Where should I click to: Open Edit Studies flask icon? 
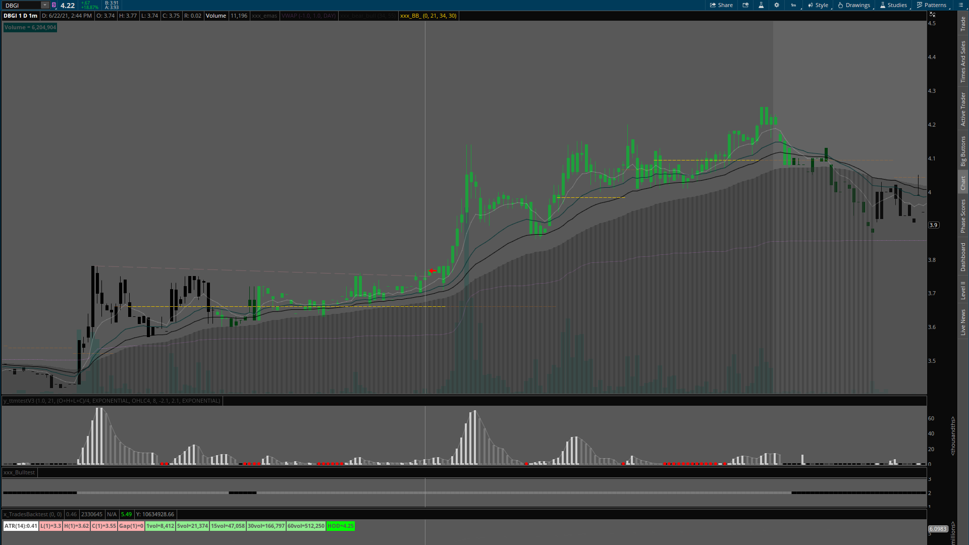click(761, 5)
